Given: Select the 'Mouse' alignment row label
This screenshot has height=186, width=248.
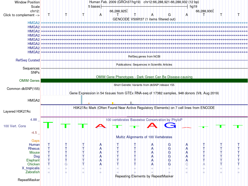Looking at the screenshot, I should click(34, 153).
